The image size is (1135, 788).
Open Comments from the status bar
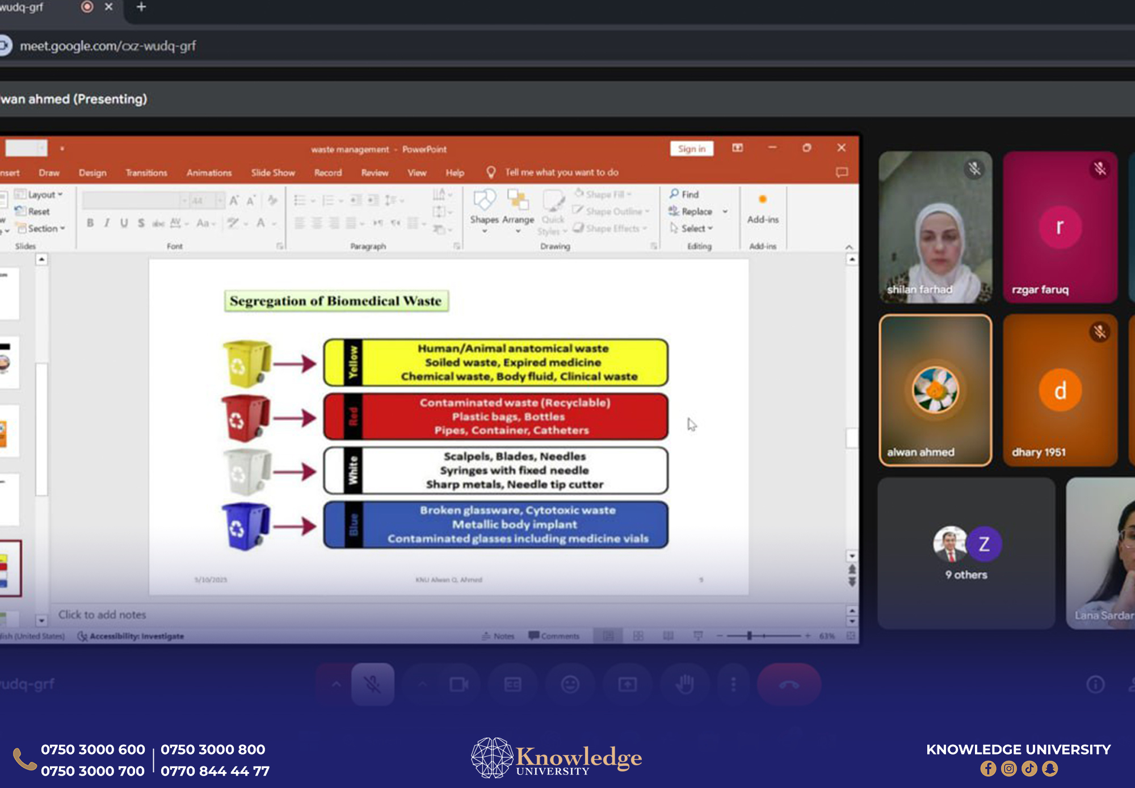point(554,636)
